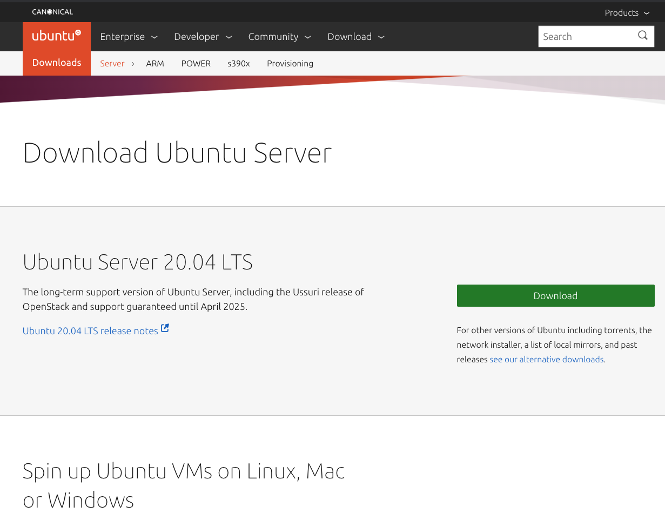Click the Enterprise chevron icon
Viewport: 665px width, 520px height.
click(x=155, y=37)
